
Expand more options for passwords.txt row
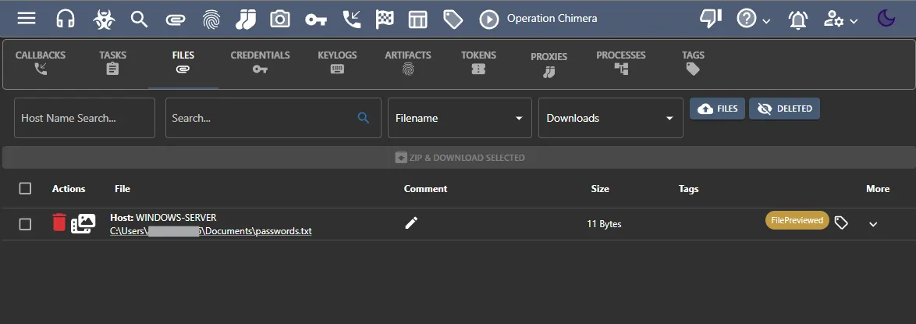point(873,224)
